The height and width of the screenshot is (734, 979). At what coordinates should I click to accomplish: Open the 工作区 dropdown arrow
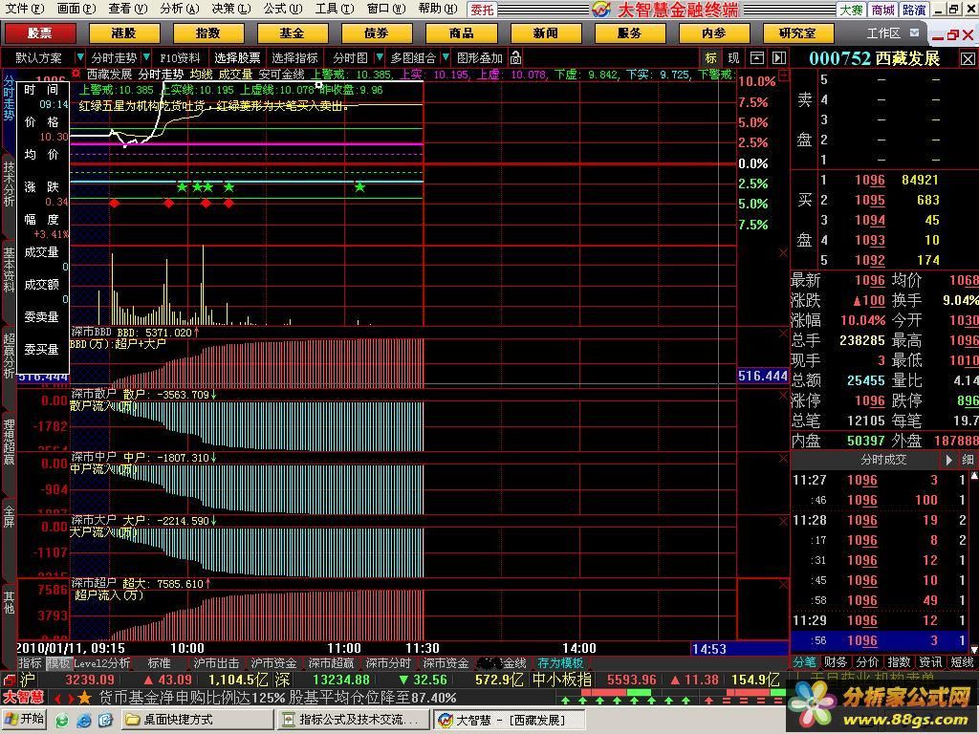tap(914, 32)
